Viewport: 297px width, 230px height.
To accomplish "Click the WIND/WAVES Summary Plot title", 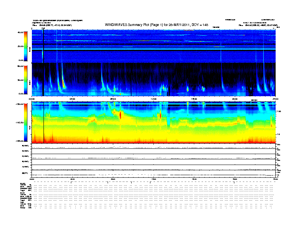I will coord(156,25).
